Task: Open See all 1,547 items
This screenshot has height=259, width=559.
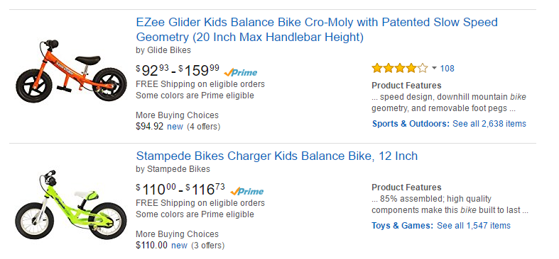Action: tap(474, 226)
